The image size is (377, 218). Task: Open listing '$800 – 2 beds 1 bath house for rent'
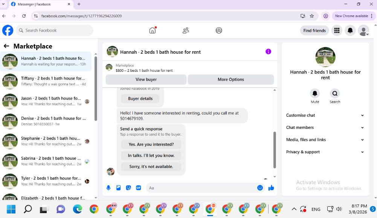pyautogui.click(x=144, y=71)
